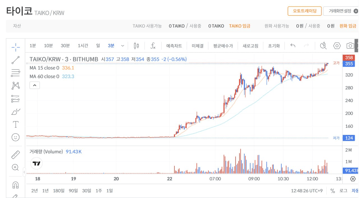Click the TAIKO 입금 deposit link

pyautogui.click(x=240, y=26)
